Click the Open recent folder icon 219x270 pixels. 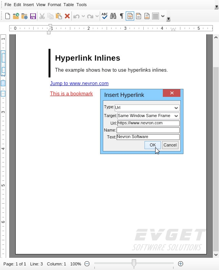tap(16, 16)
